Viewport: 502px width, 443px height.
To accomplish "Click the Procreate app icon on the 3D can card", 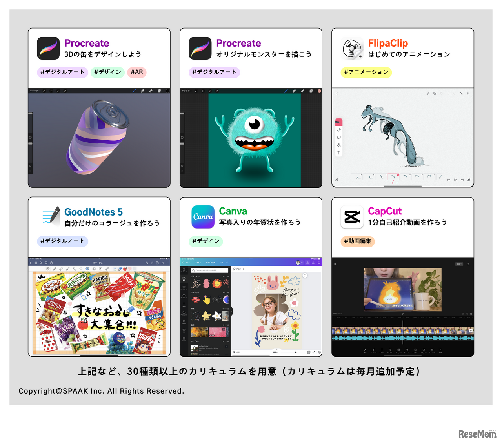I will click(48, 48).
